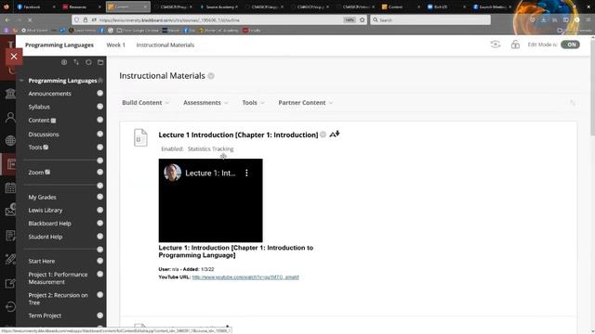Viewport: 595px width, 334px height.
Task: Close the Blackboard course panel with red X
Action: click(x=14, y=57)
